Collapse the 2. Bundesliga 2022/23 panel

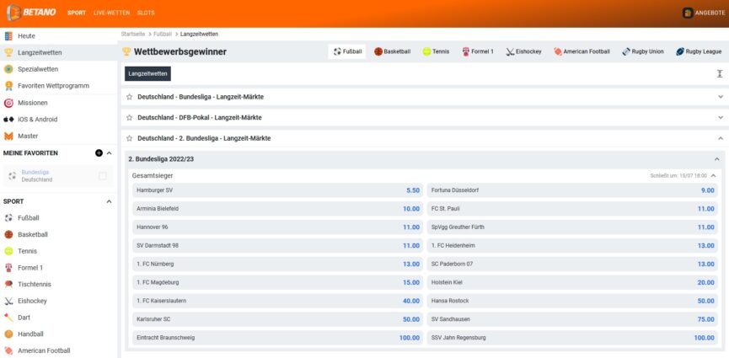point(716,159)
